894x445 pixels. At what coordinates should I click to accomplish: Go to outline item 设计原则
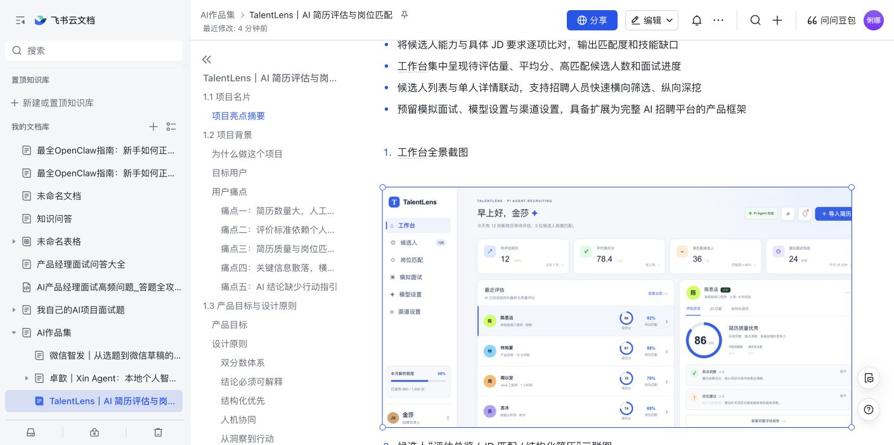pos(230,344)
